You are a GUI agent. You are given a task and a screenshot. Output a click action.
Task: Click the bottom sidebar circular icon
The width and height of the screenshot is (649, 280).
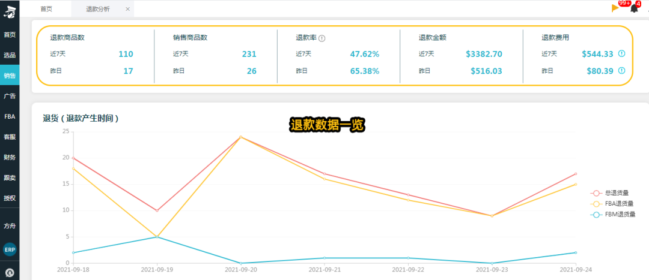10,273
